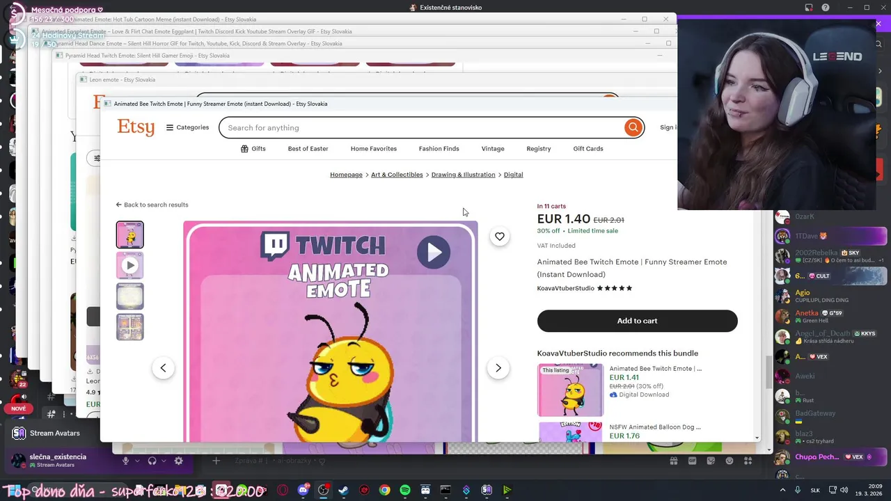Open the SLK keyboard language switcher
The height and width of the screenshot is (501, 891).
coord(816,490)
